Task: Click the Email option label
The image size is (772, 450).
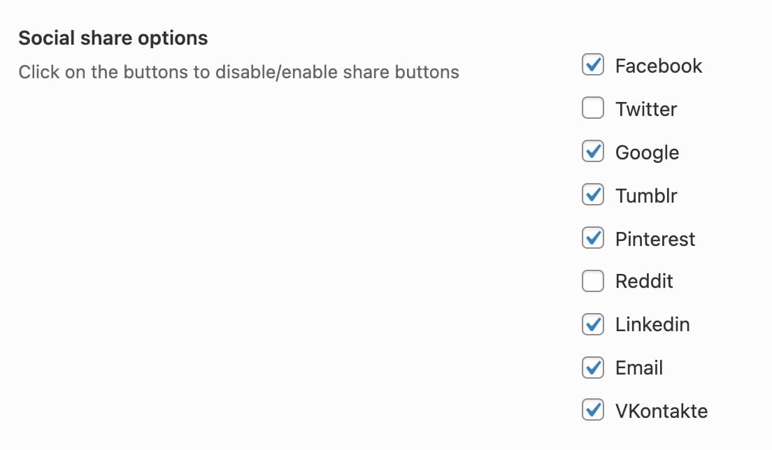Action: pyautogui.click(x=639, y=368)
